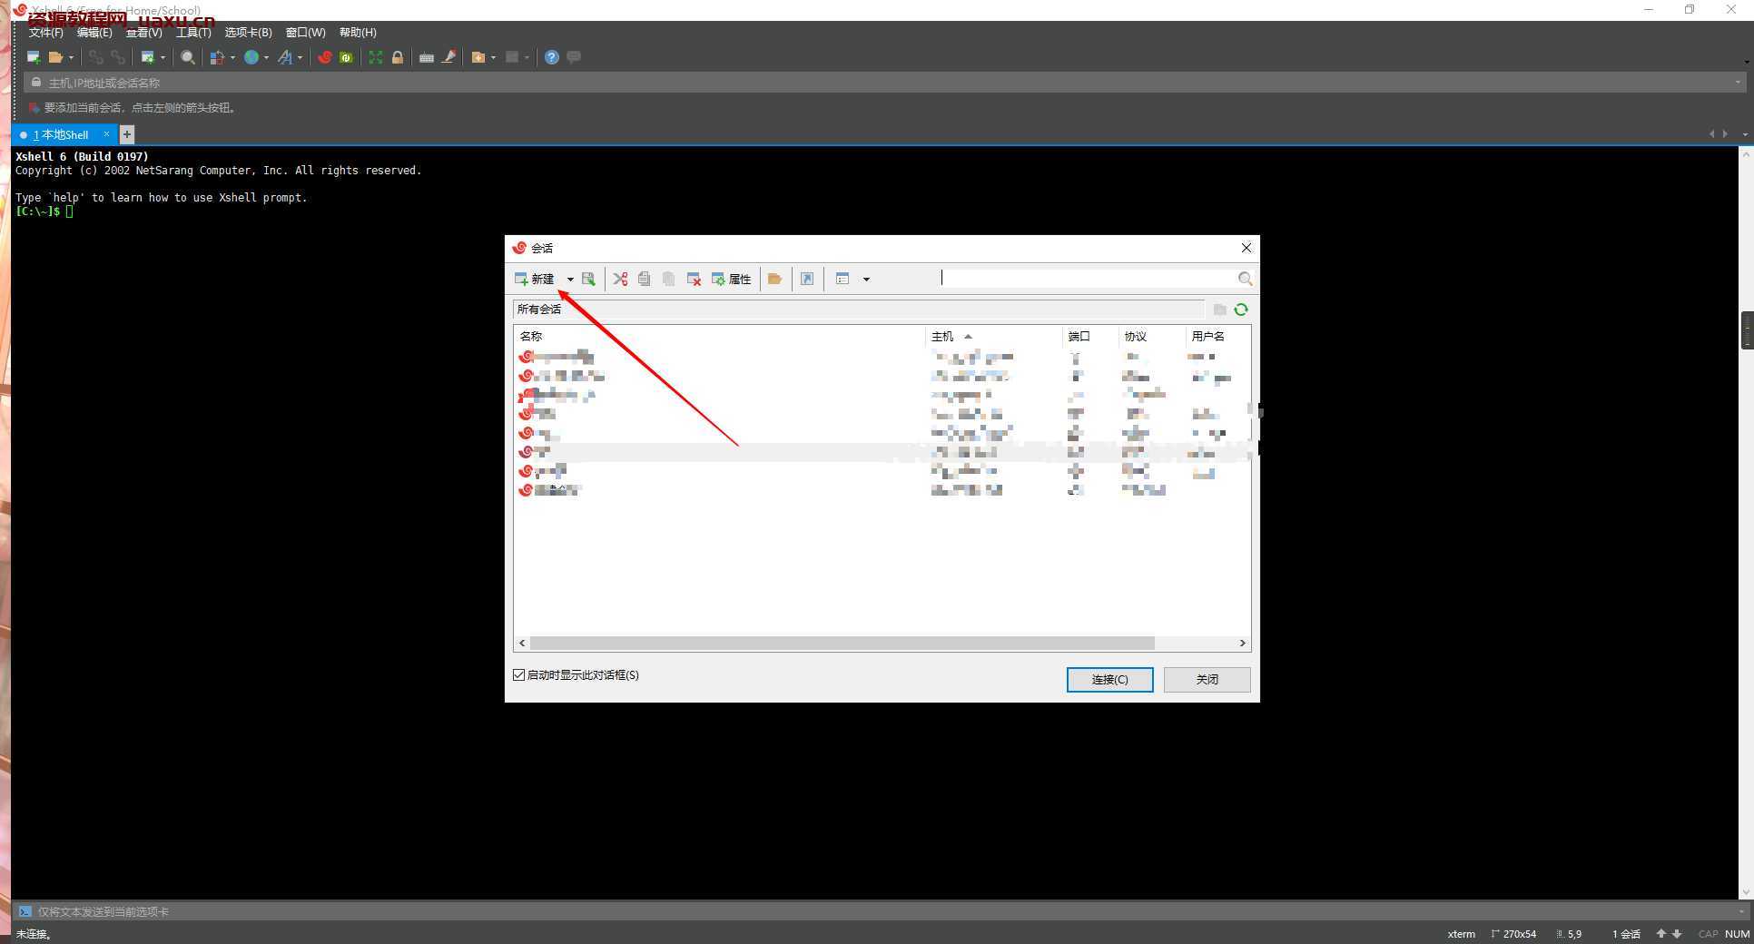Expand address bar history dropdown
1754x944 pixels.
click(1738, 83)
